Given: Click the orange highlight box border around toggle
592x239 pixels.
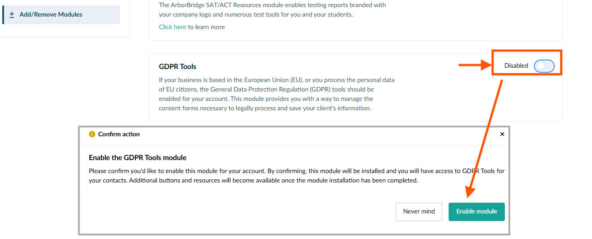Looking at the screenshot, I should click(526, 51).
